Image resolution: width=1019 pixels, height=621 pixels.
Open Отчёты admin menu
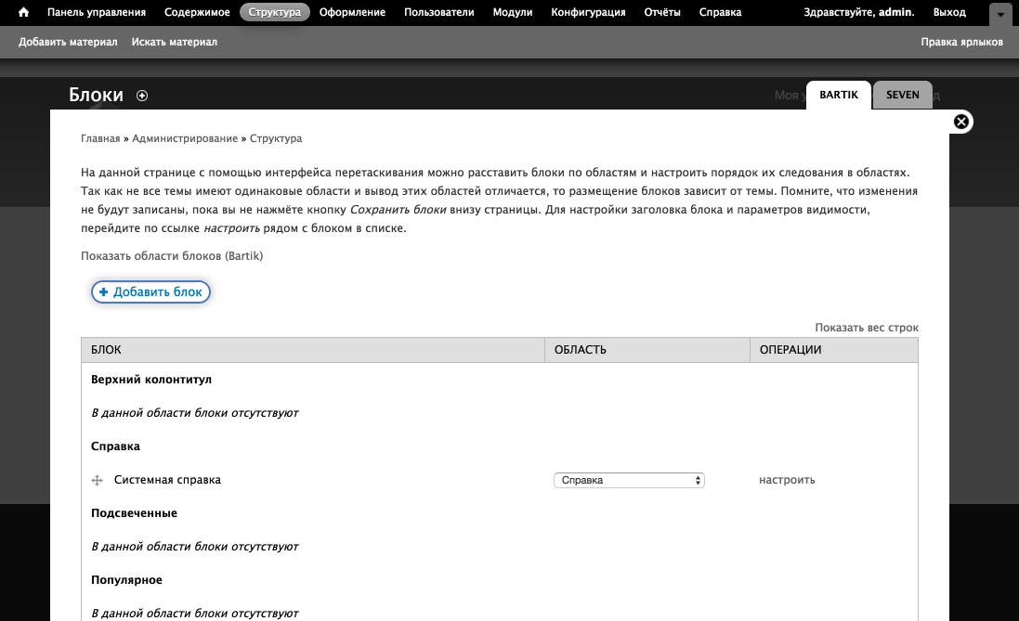coord(662,12)
